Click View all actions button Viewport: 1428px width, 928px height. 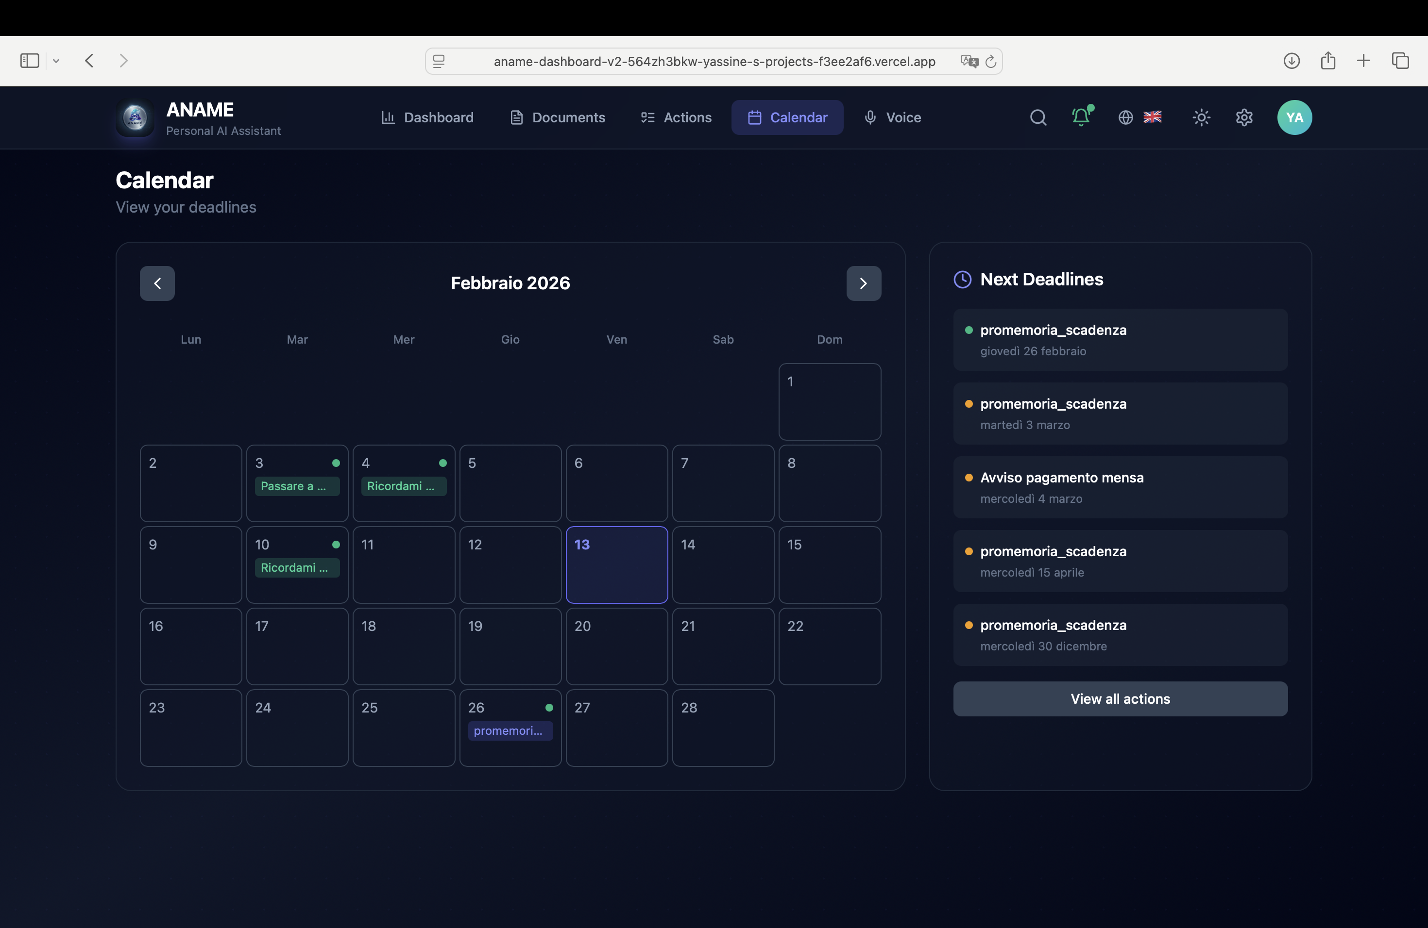(1120, 698)
